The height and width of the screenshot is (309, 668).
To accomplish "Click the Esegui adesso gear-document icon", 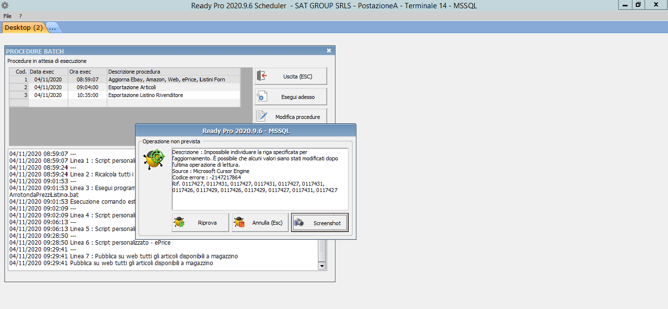I will coord(262,97).
